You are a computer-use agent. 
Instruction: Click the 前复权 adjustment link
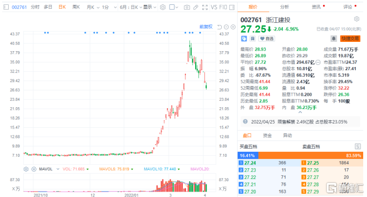click(x=206, y=27)
